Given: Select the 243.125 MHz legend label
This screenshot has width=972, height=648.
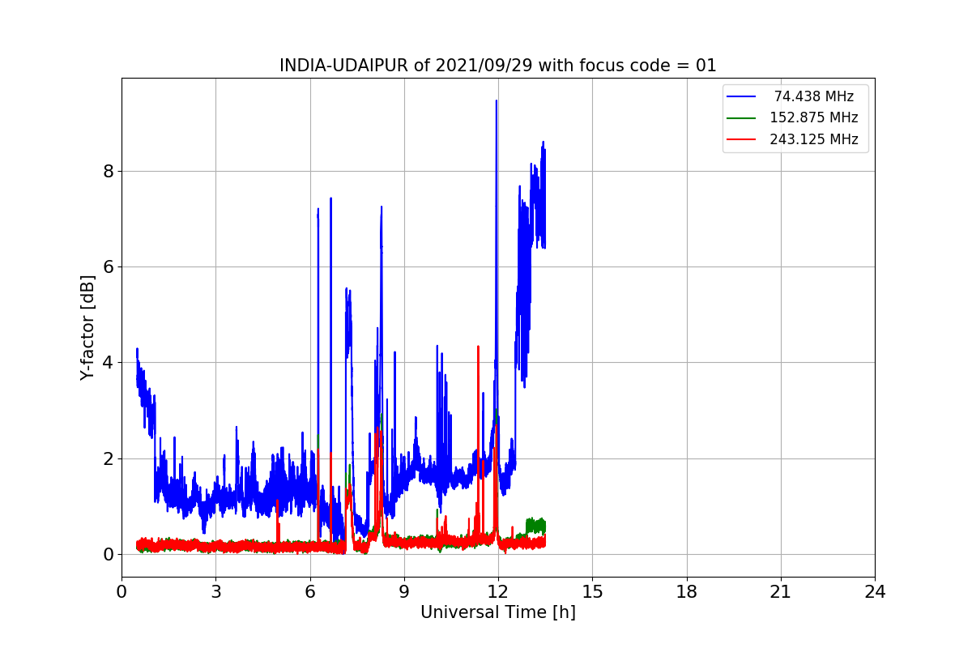Looking at the screenshot, I should coord(813,139).
